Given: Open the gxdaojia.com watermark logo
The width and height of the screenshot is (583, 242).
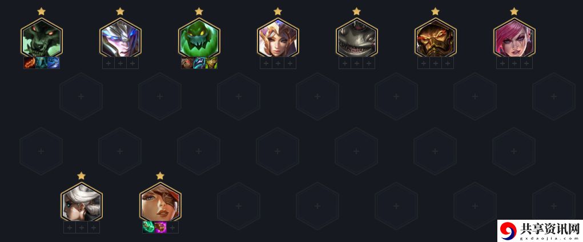Looking at the screenshot, I should 540,231.
